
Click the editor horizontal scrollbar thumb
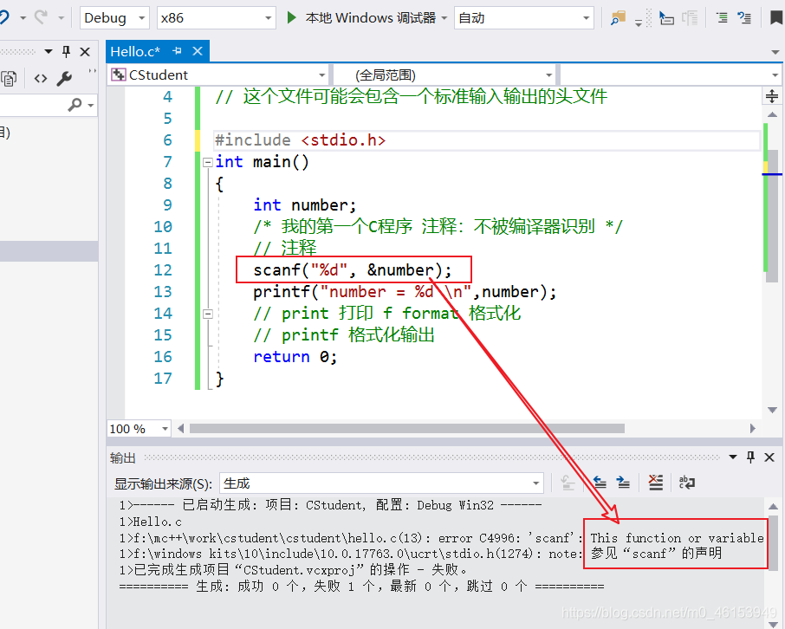(x=406, y=429)
